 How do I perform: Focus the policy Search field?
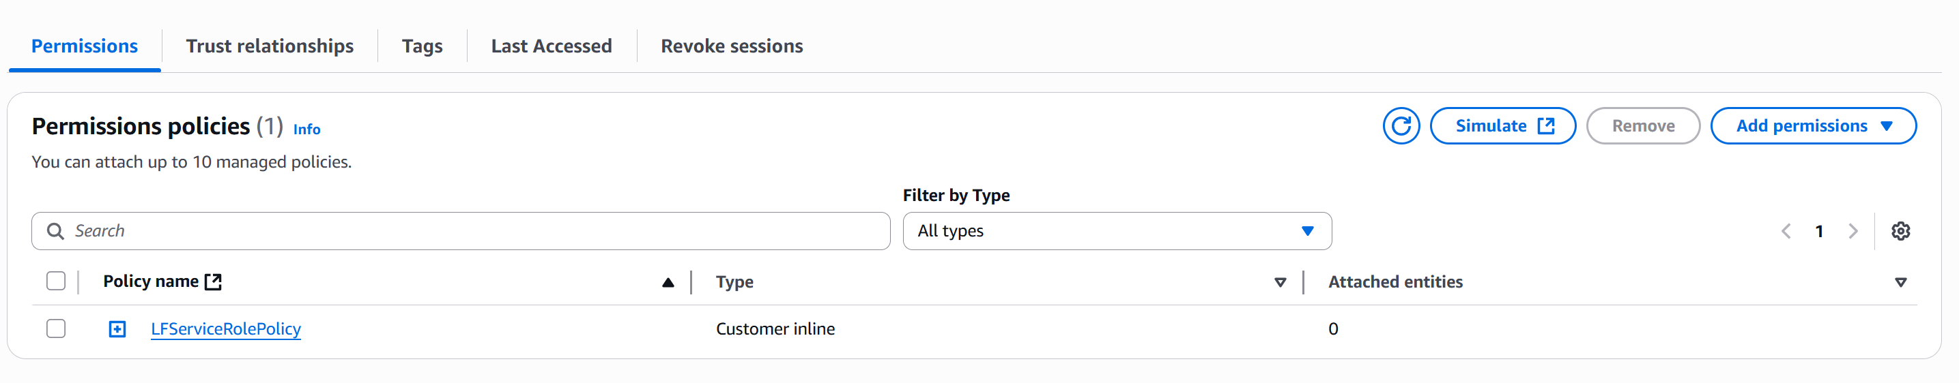(461, 231)
